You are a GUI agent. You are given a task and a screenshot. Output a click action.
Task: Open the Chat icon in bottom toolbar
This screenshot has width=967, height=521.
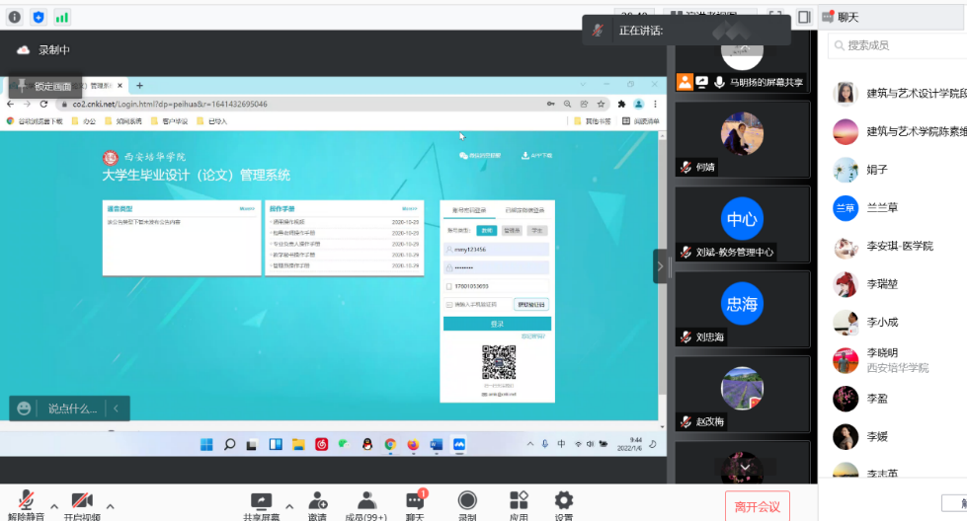415,499
